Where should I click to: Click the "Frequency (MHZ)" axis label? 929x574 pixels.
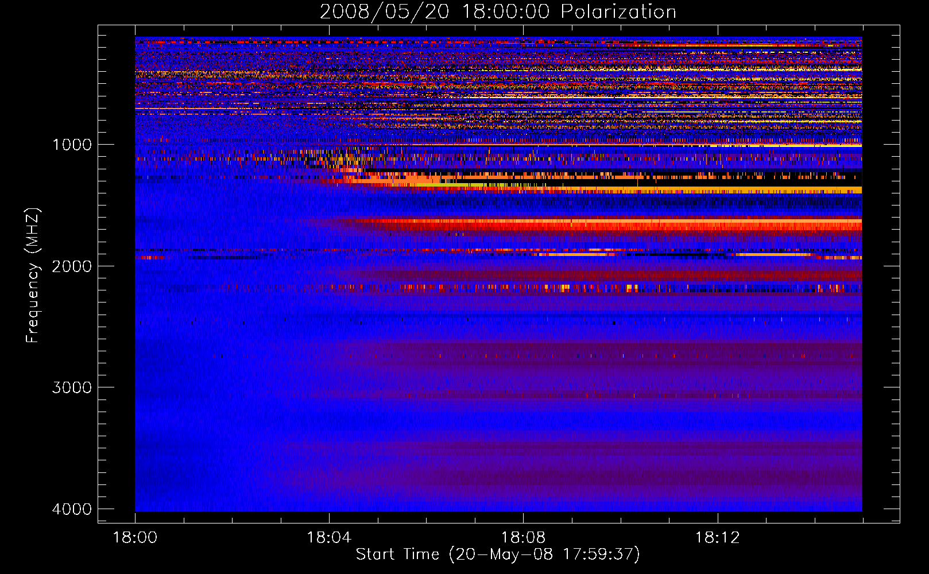point(33,276)
